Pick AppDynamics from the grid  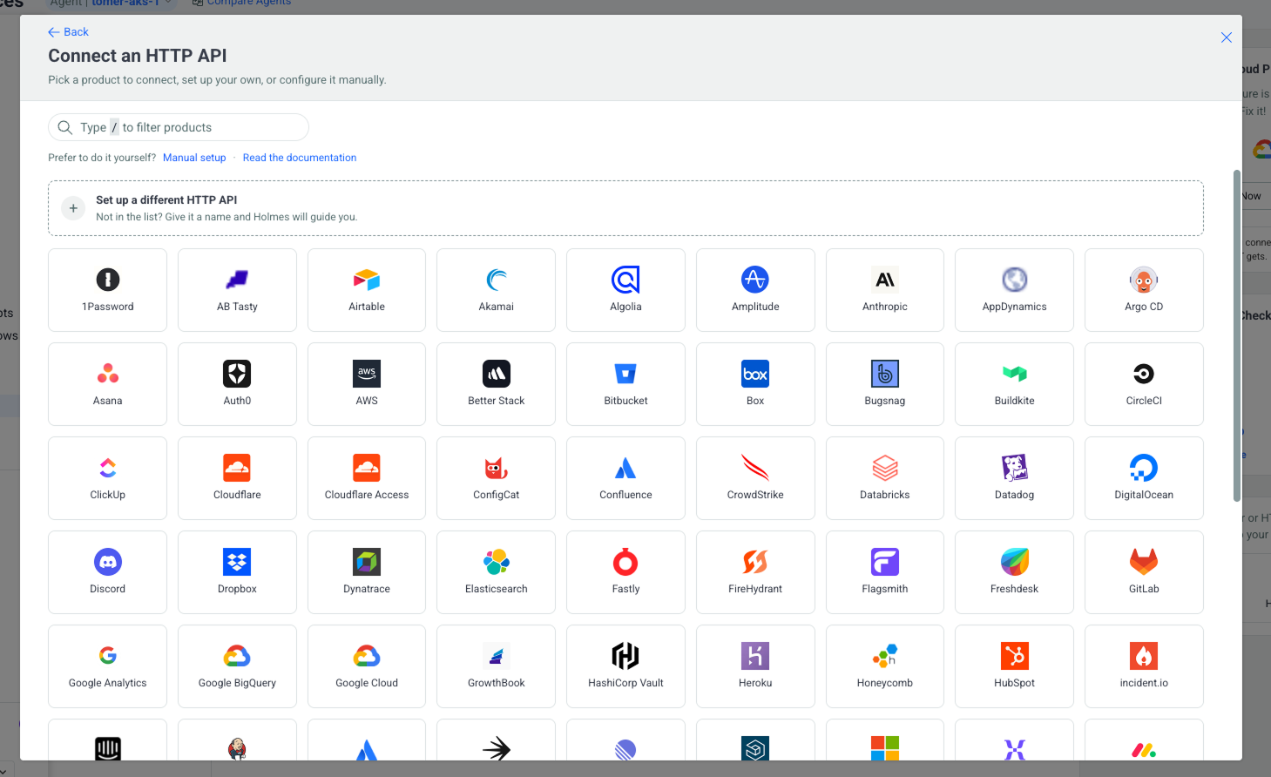(1014, 290)
